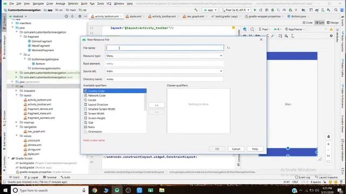Select Network Code qualifier
This screenshot has height=194, width=346.
point(115,95)
